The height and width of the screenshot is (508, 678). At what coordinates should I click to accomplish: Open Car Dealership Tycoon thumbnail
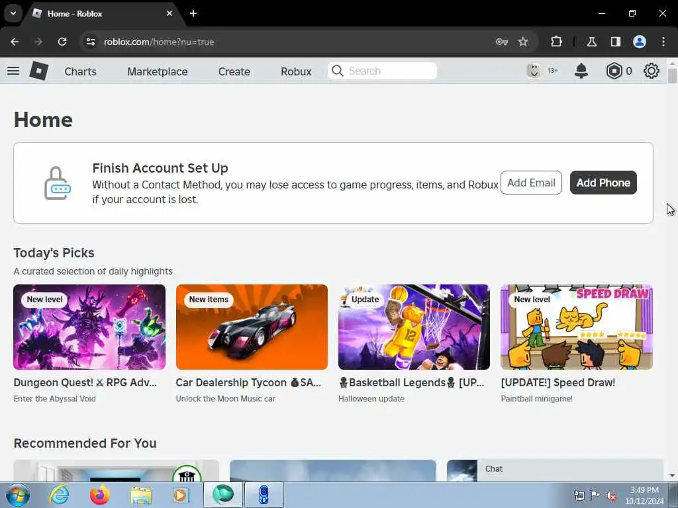[x=252, y=327]
